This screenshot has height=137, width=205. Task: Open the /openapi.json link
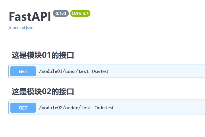pyautogui.click(x=21, y=28)
